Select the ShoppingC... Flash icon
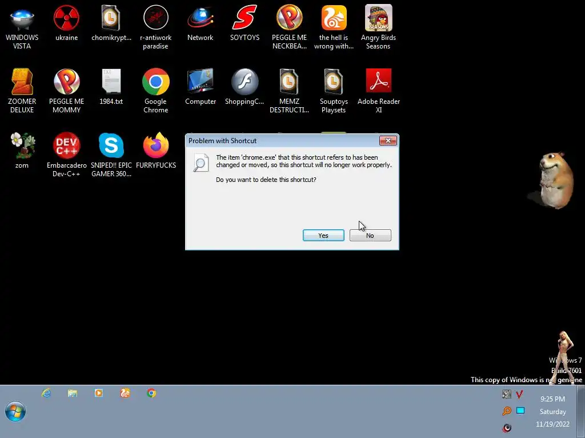Viewport: 585px width, 438px height. (x=245, y=87)
